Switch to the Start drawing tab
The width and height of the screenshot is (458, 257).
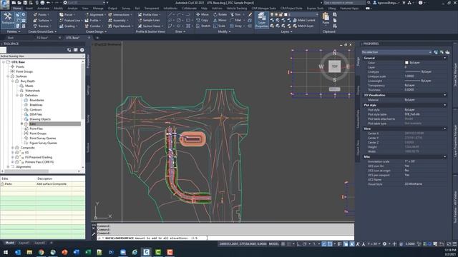(x=11, y=38)
